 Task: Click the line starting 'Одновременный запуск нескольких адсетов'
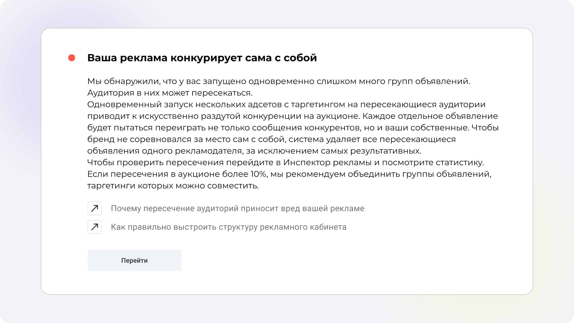(x=286, y=104)
